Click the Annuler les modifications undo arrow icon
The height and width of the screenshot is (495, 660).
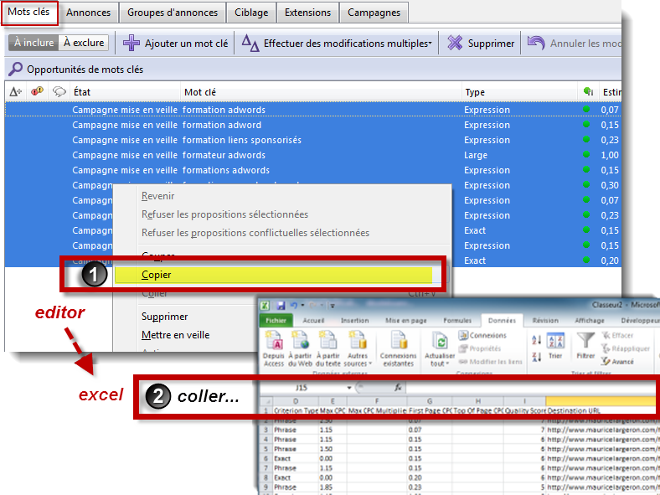point(536,43)
